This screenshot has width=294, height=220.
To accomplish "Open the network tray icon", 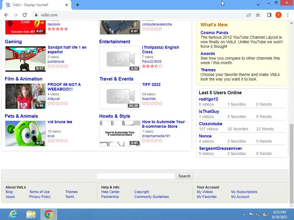I will [x=258, y=214].
